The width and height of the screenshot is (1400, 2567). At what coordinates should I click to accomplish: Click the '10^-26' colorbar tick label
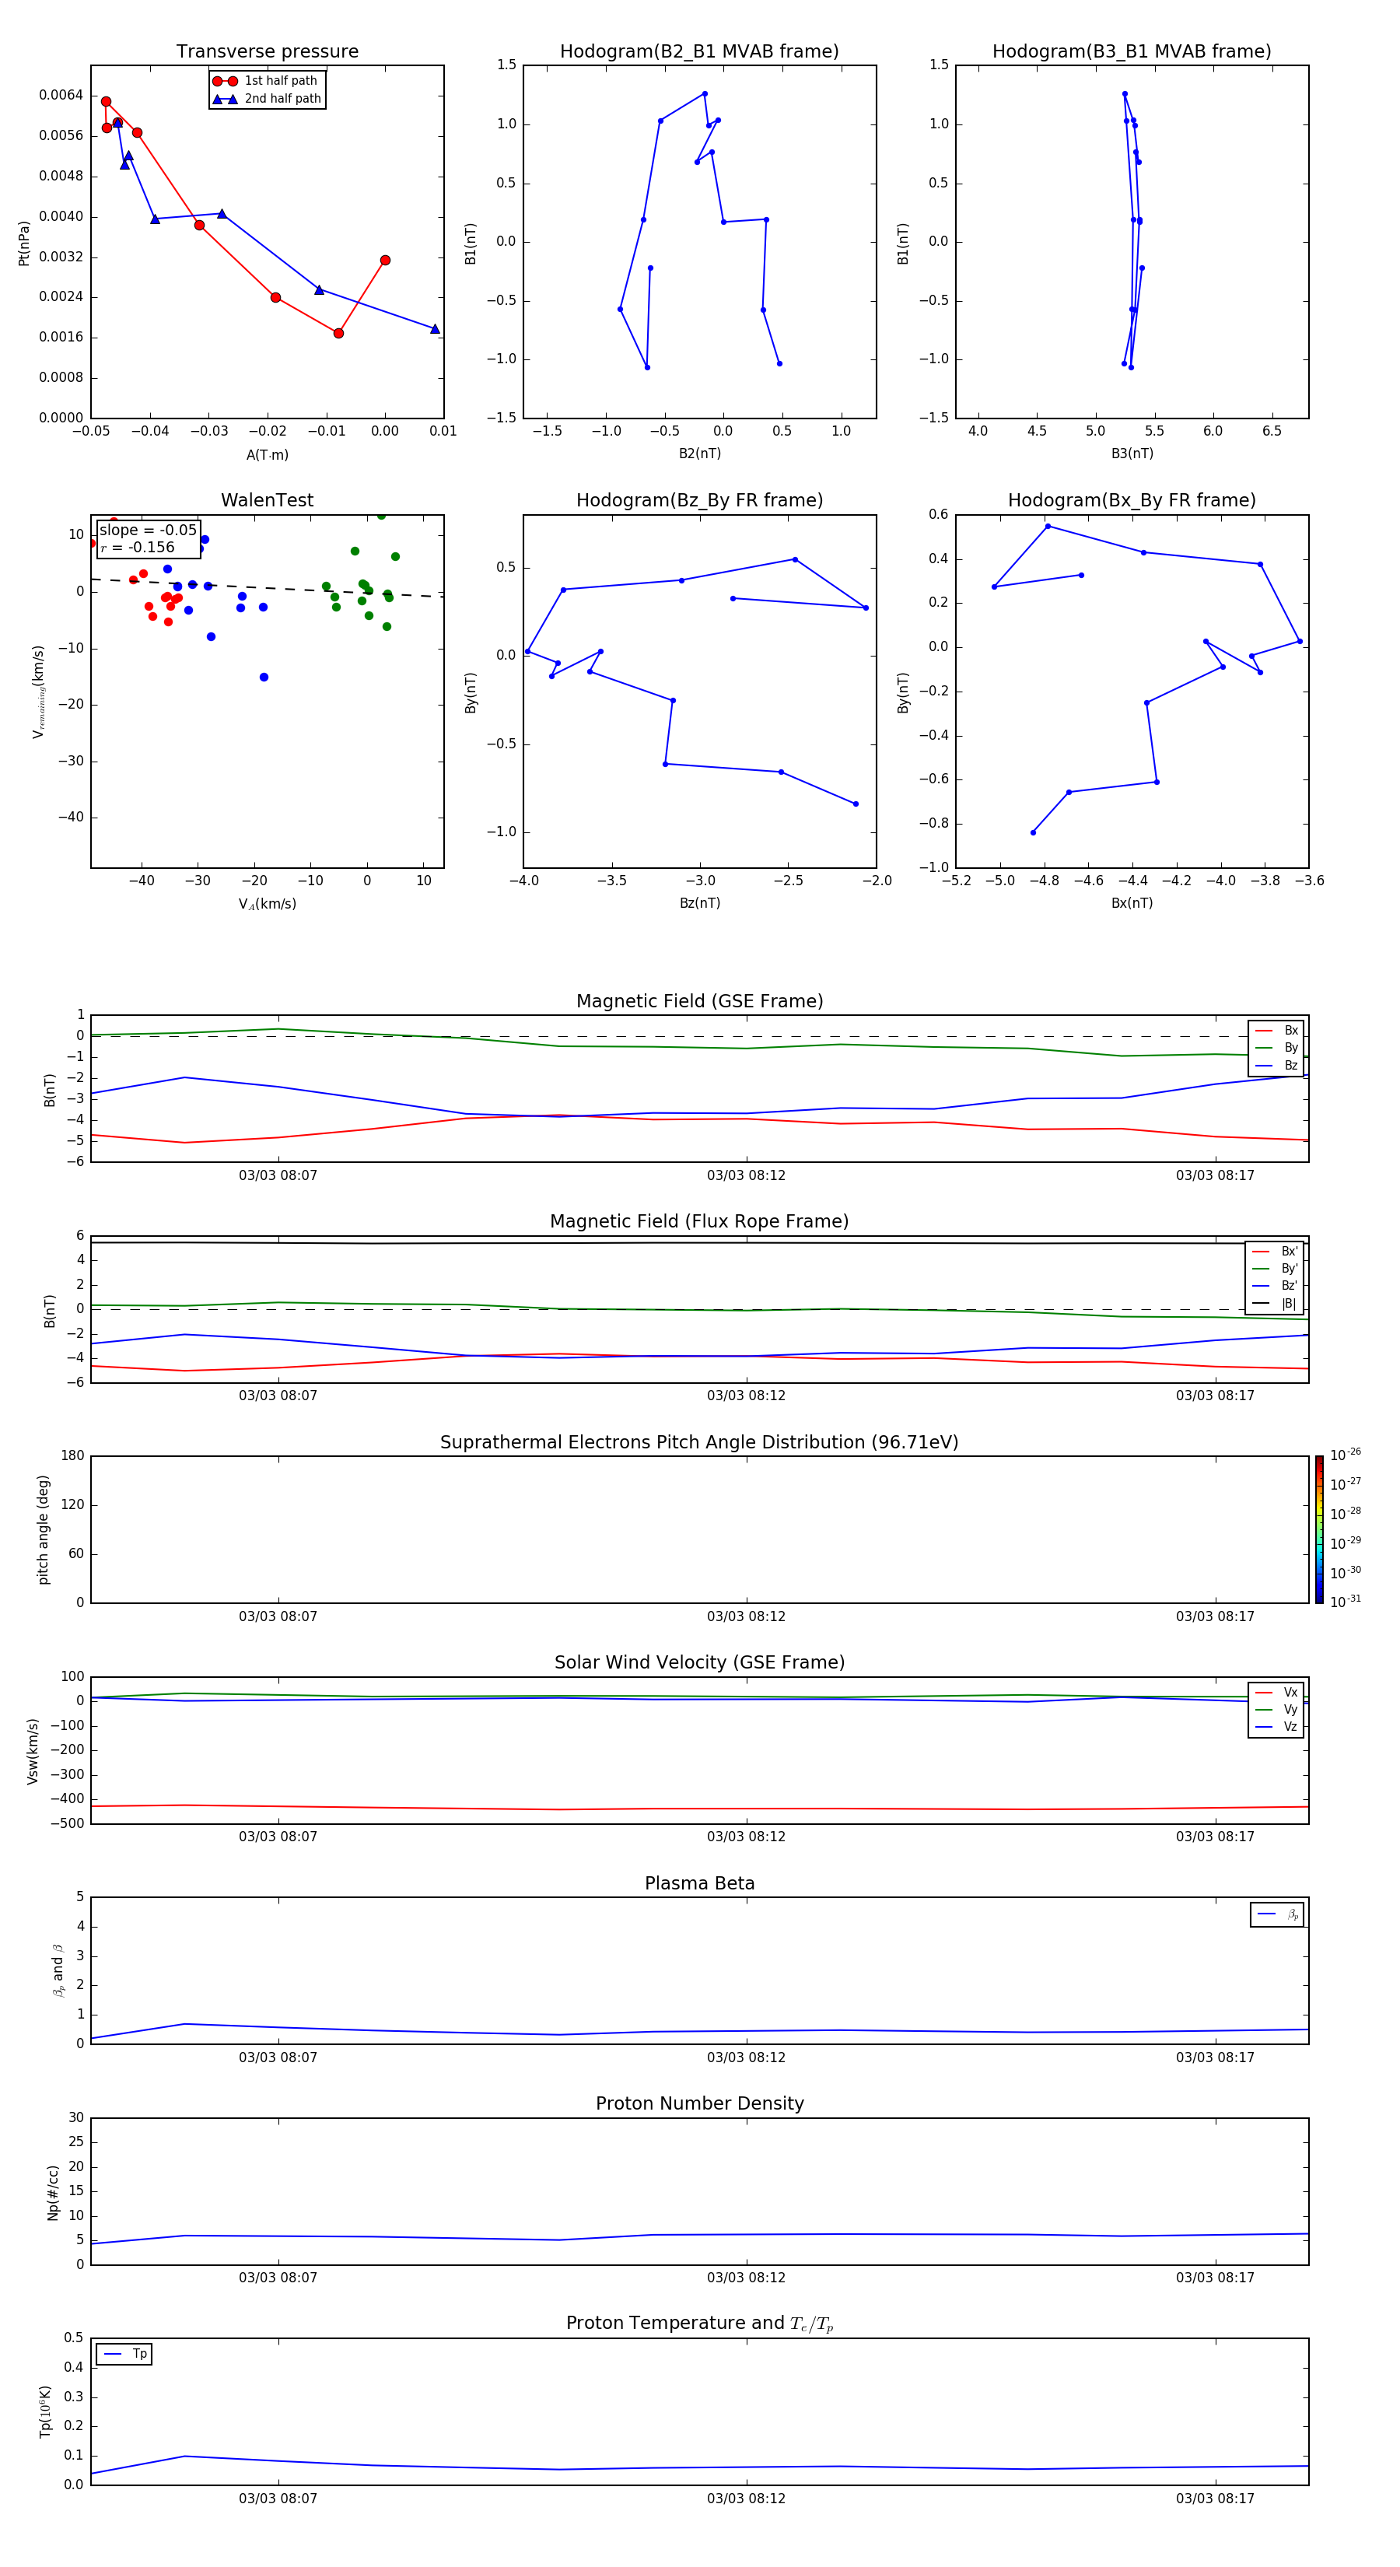click(1346, 1456)
